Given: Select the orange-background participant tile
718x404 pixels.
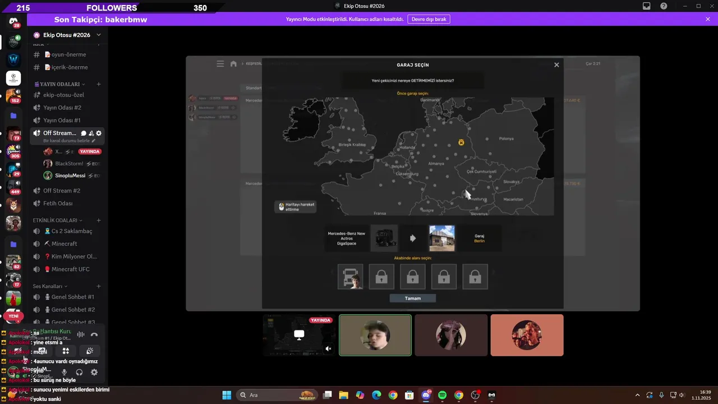Looking at the screenshot, I should 527,335.
